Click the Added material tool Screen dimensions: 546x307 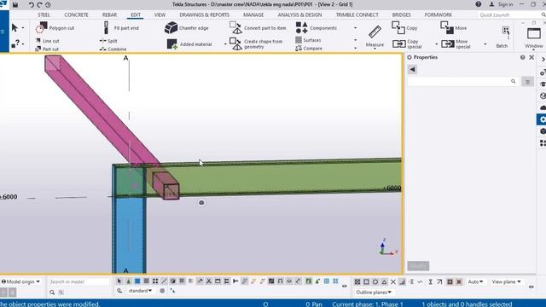pyautogui.click(x=189, y=44)
